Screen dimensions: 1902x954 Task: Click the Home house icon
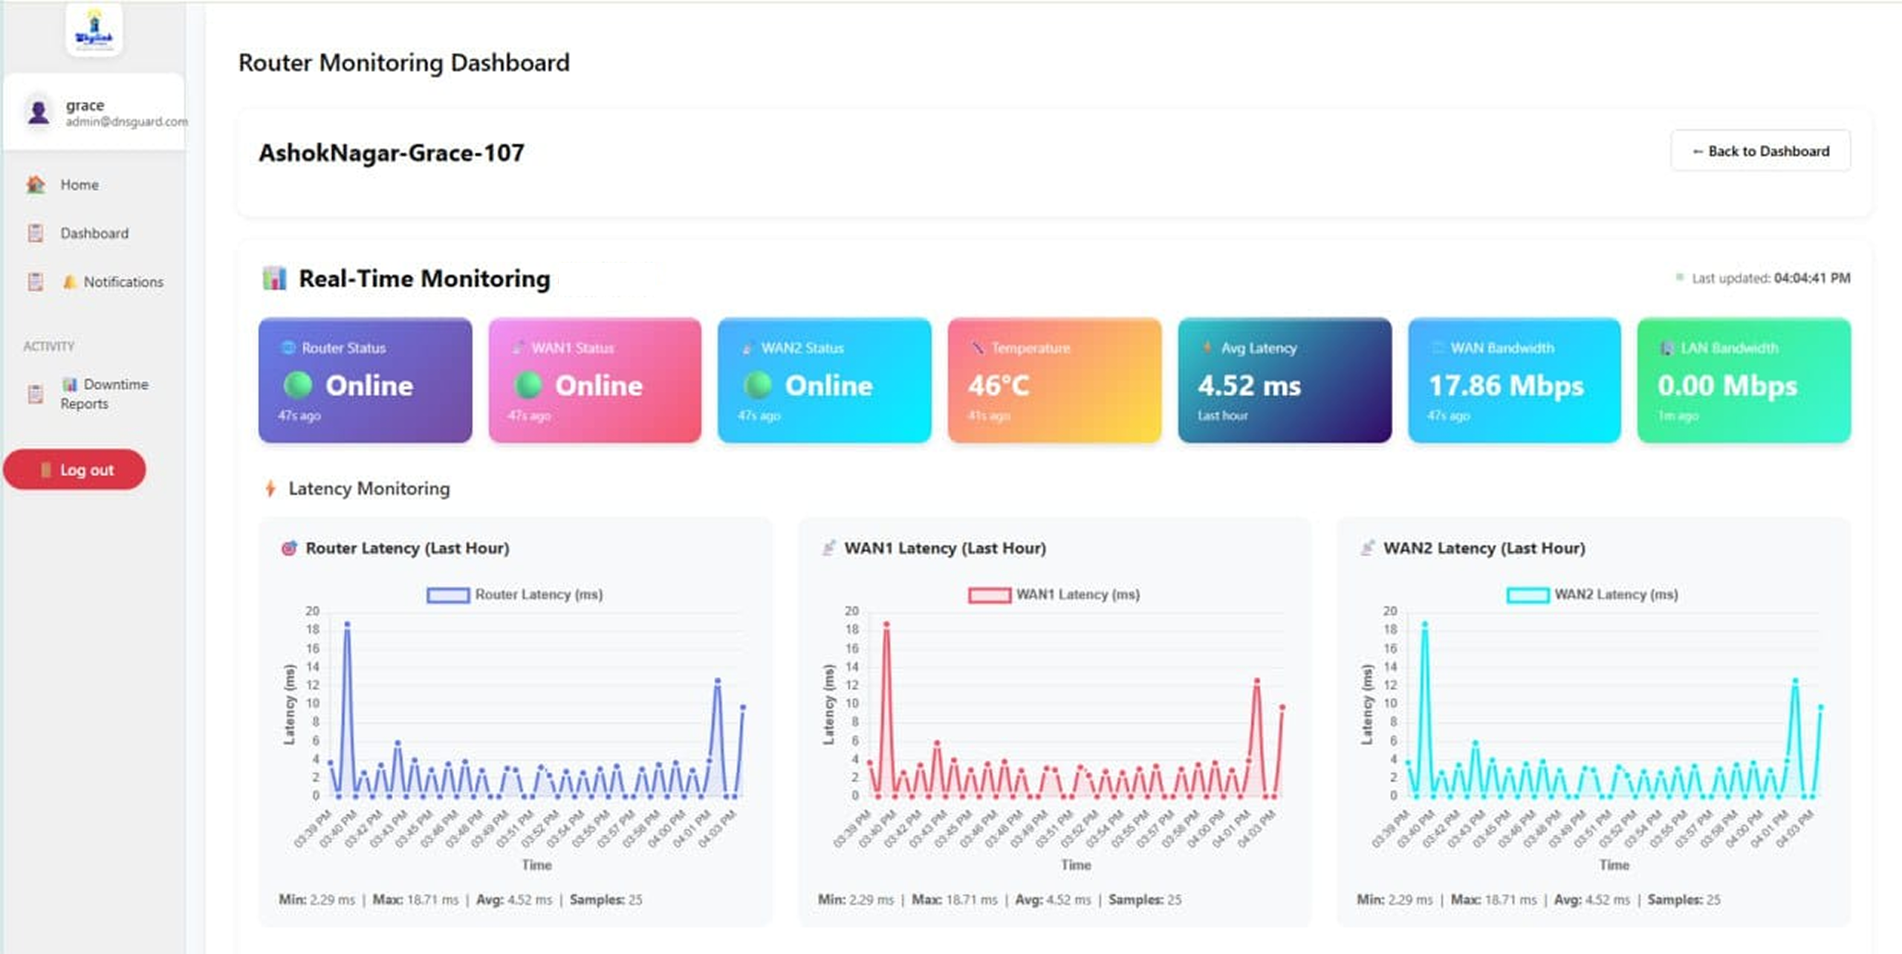tap(35, 184)
